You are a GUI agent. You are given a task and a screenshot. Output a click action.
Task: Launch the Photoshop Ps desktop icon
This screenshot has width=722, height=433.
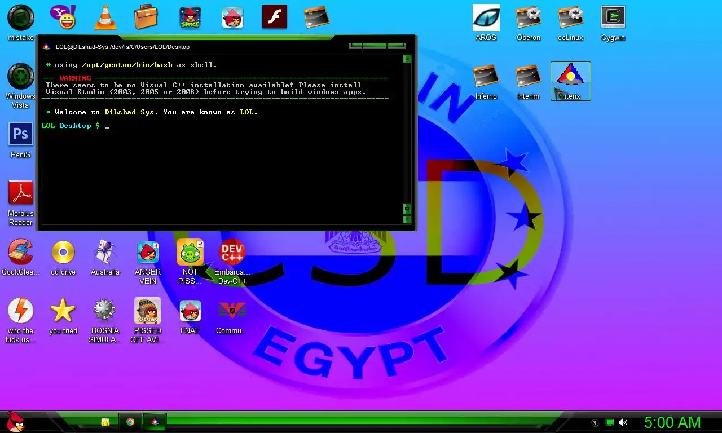pos(21,140)
